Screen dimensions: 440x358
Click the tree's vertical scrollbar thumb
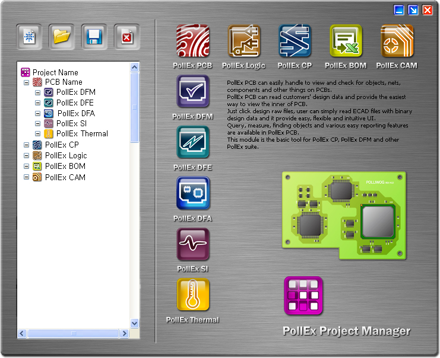point(134,107)
